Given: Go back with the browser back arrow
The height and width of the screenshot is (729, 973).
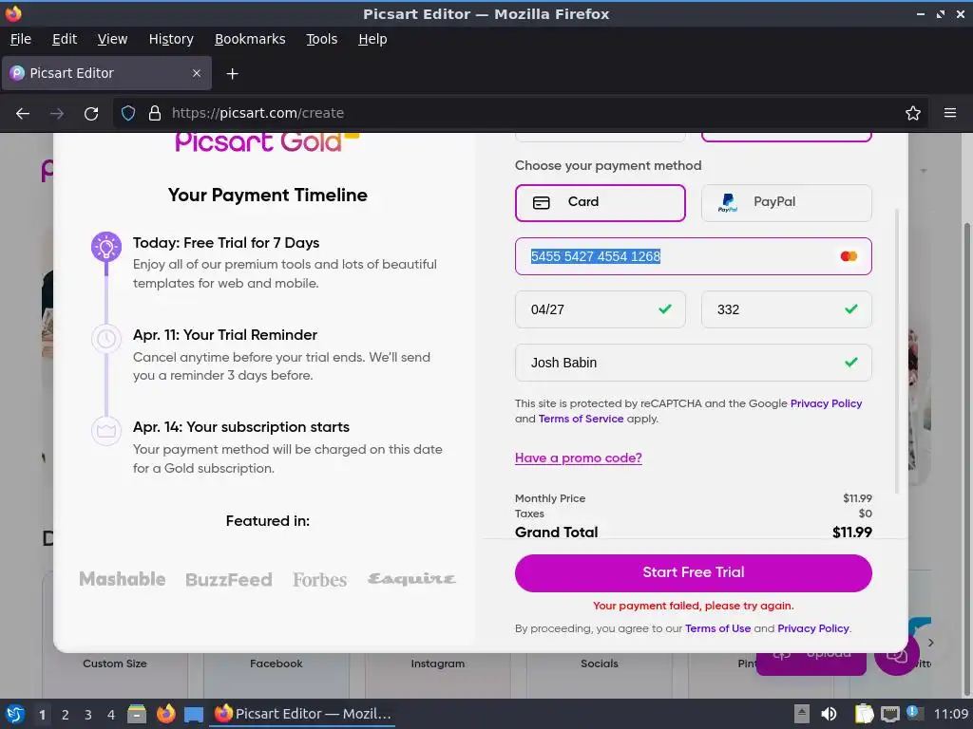Looking at the screenshot, I should pos(23,114).
